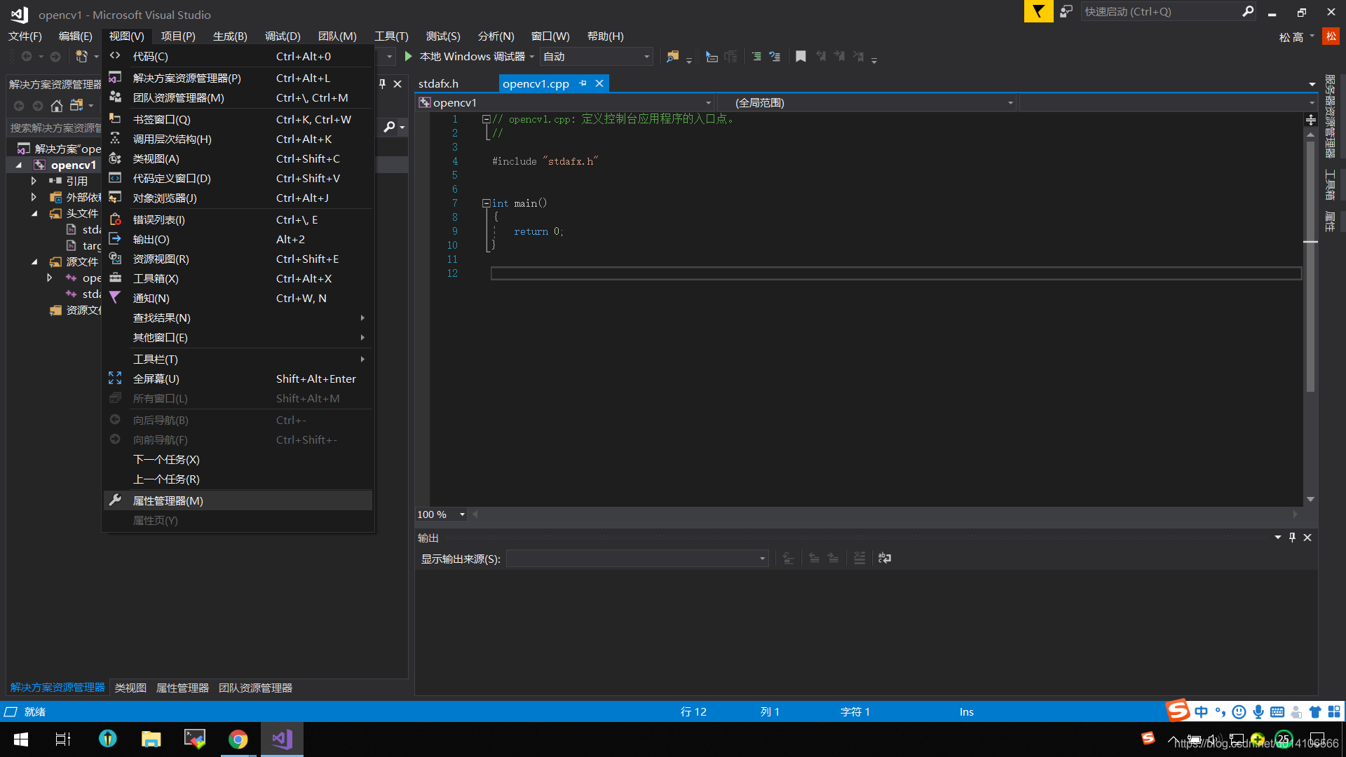Viewport: 1346px width, 757px height.
Task: Select 全屏幕(U) menu entry
Action: pyautogui.click(x=238, y=378)
